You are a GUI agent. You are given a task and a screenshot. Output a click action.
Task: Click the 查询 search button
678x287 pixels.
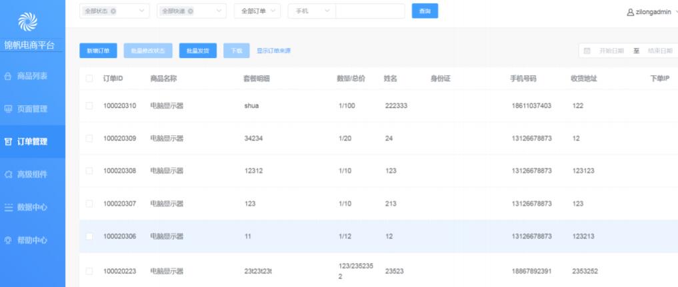(425, 11)
